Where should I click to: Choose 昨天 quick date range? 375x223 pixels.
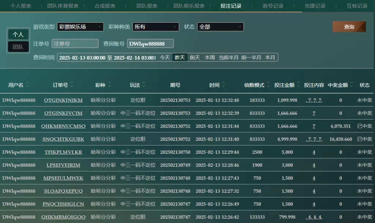(180, 57)
